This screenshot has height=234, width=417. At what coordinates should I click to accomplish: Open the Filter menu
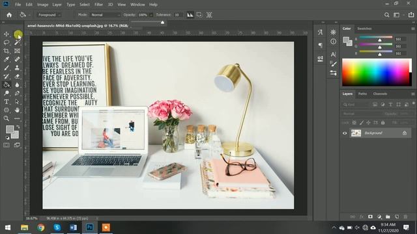(x=98, y=5)
